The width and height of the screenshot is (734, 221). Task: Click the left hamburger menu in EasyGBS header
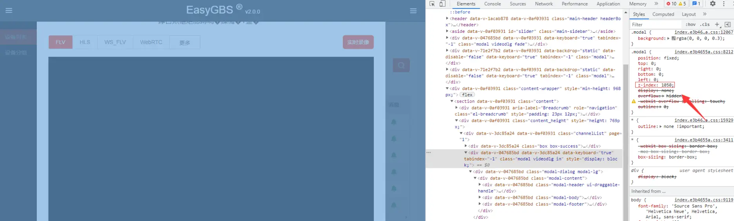[9, 11]
